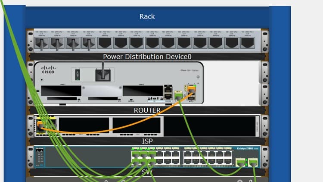Toggle the router's power switch
The image size is (323, 182).
[x=78, y=75]
